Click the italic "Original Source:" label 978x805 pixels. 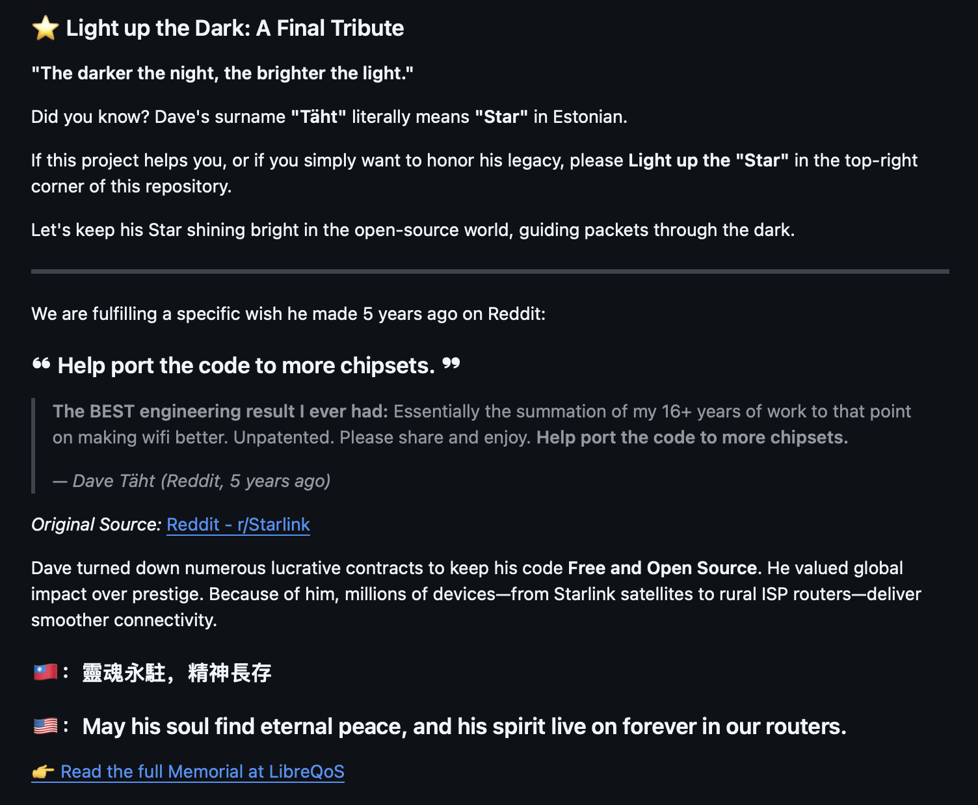[96, 525]
